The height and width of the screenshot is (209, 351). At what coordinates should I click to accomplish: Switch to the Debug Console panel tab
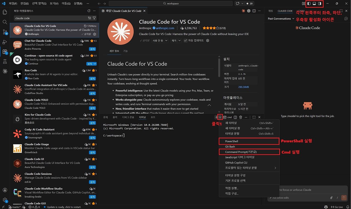(x=128, y=117)
